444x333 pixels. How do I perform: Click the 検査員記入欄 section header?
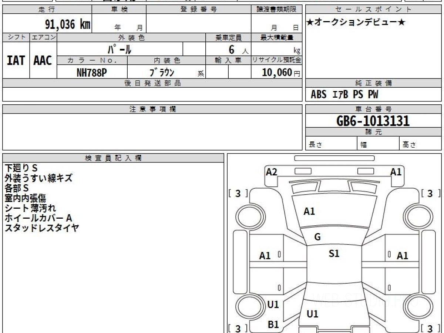click(113, 158)
